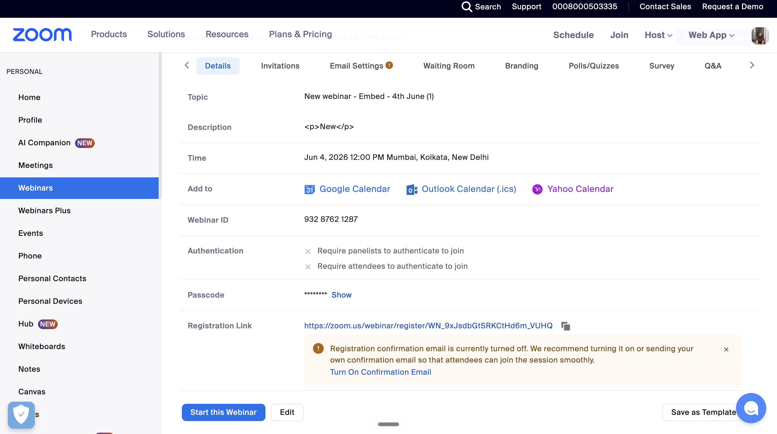Click the Search magnifier icon
This screenshot has width=777, height=434.
[x=467, y=7]
